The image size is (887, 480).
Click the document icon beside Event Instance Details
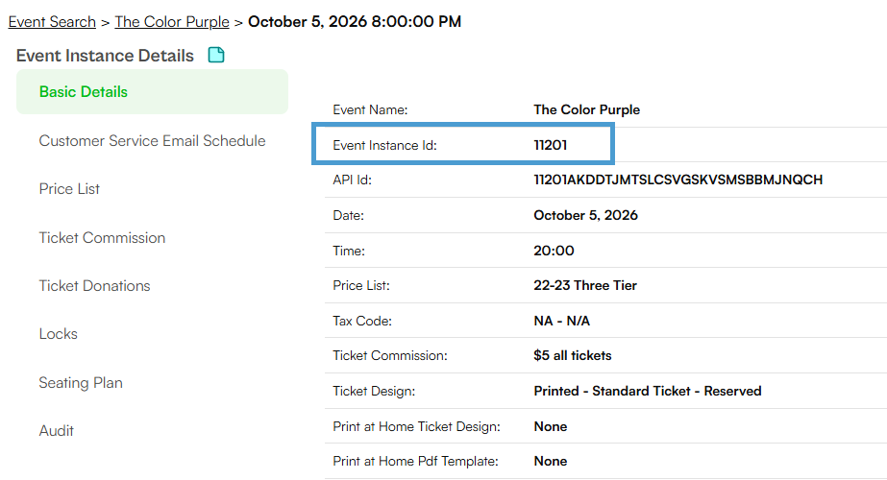216,55
